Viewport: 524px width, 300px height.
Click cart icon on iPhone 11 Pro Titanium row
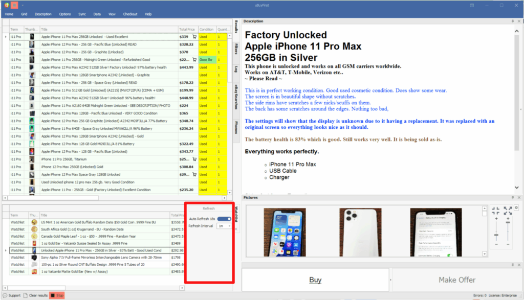pyautogui.click(x=194, y=159)
